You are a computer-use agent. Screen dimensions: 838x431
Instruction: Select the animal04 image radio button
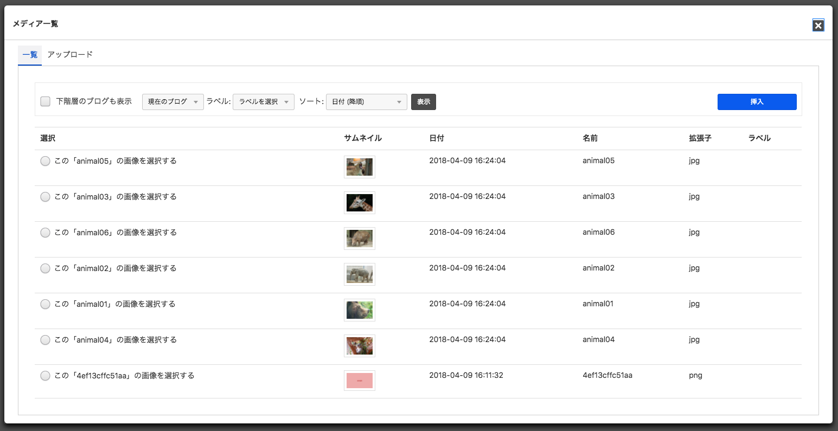[46, 340]
